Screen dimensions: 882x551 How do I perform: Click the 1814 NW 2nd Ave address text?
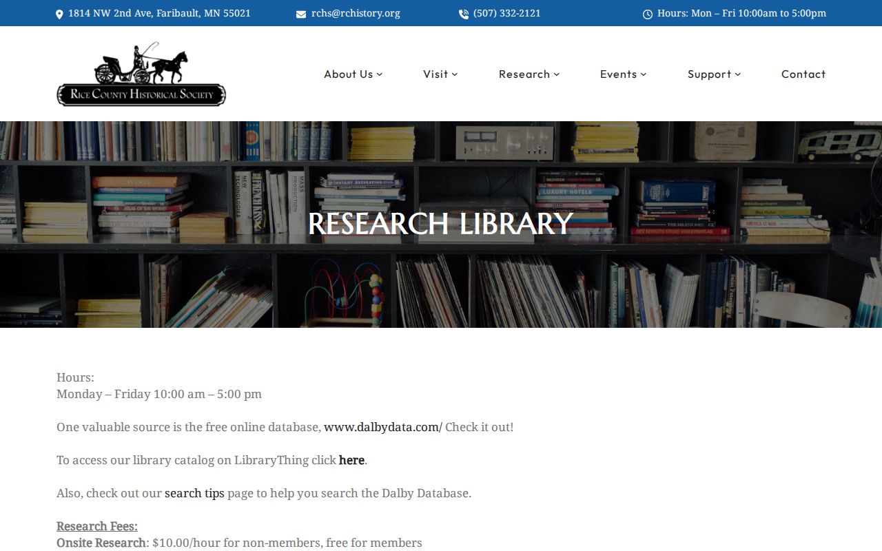pyautogui.click(x=159, y=13)
